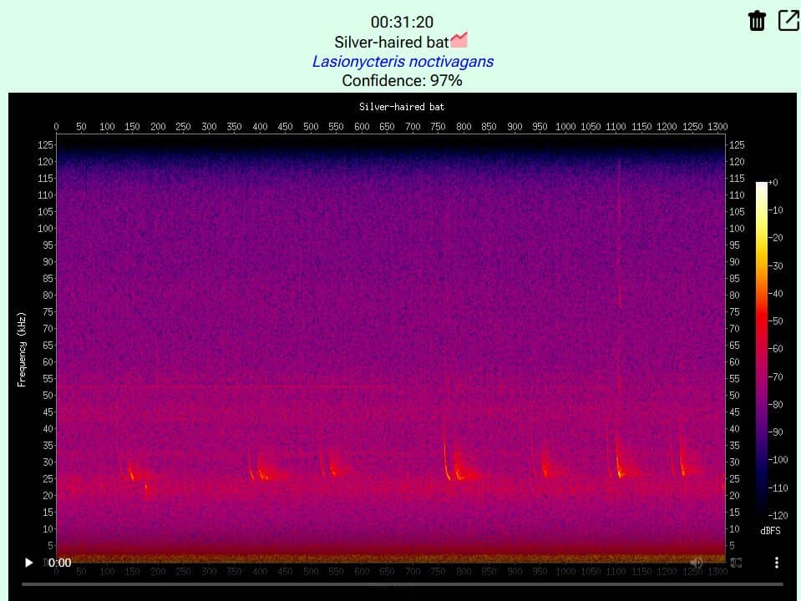The image size is (801, 601).
Task: Click the 00:31:20 detection timestamp
Action: pos(402,23)
